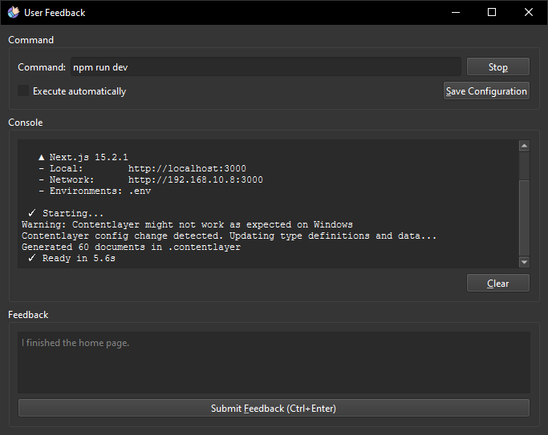Screen dimensions: 548x435
Task: Click the app icon in the title bar
Action: pyautogui.click(x=14, y=13)
